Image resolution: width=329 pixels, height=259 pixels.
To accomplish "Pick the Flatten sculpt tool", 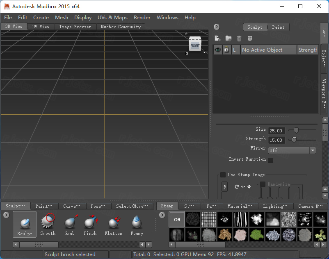I will (x=114, y=224).
